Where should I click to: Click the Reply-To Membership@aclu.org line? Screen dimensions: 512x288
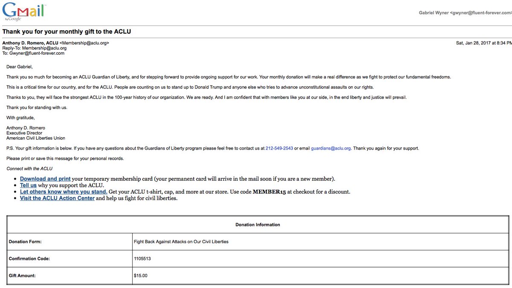[x=35, y=48]
